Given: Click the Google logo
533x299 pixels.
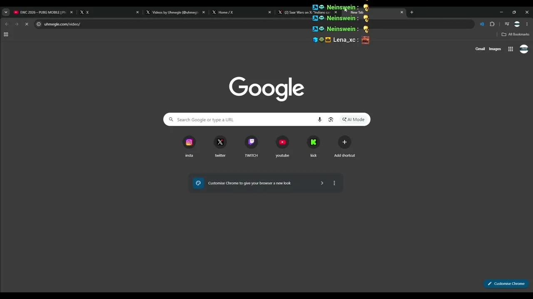Looking at the screenshot, I should click(266, 88).
